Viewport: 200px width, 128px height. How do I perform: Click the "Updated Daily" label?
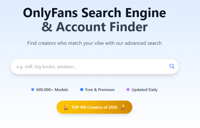coord(144,90)
